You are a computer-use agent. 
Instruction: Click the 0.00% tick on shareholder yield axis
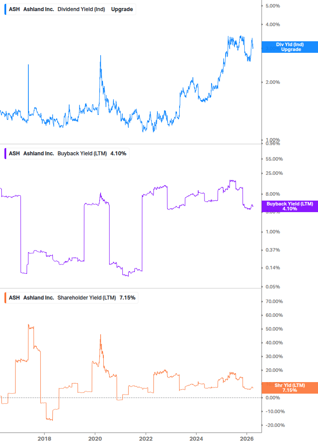pos(273,398)
